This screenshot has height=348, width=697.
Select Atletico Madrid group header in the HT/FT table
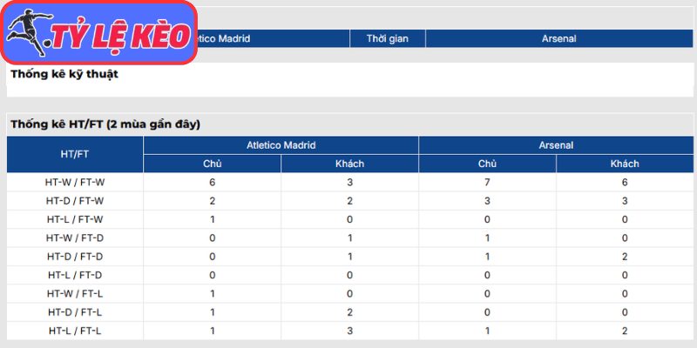tap(281, 145)
